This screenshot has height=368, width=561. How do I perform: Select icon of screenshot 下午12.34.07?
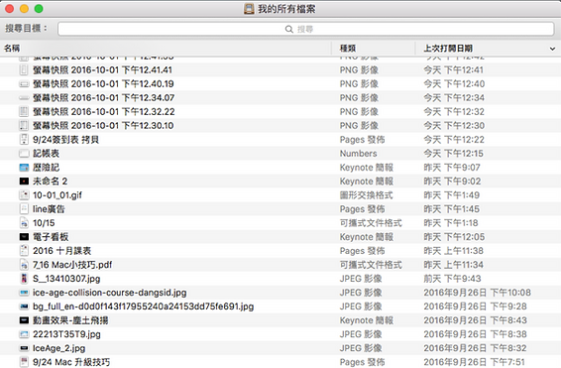coord(24,98)
